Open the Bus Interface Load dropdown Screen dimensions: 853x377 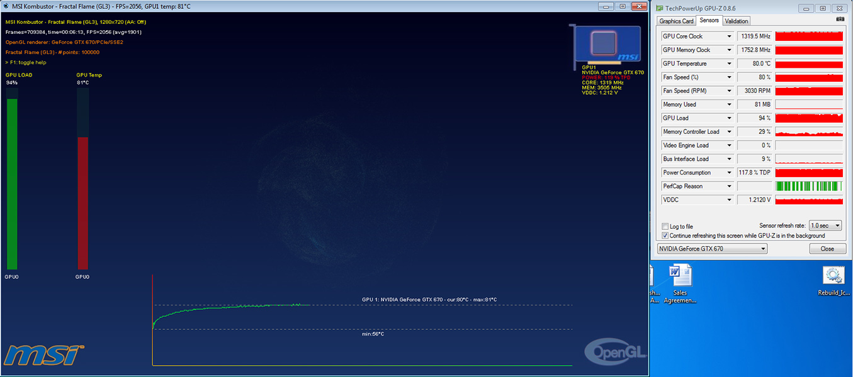(x=730, y=159)
